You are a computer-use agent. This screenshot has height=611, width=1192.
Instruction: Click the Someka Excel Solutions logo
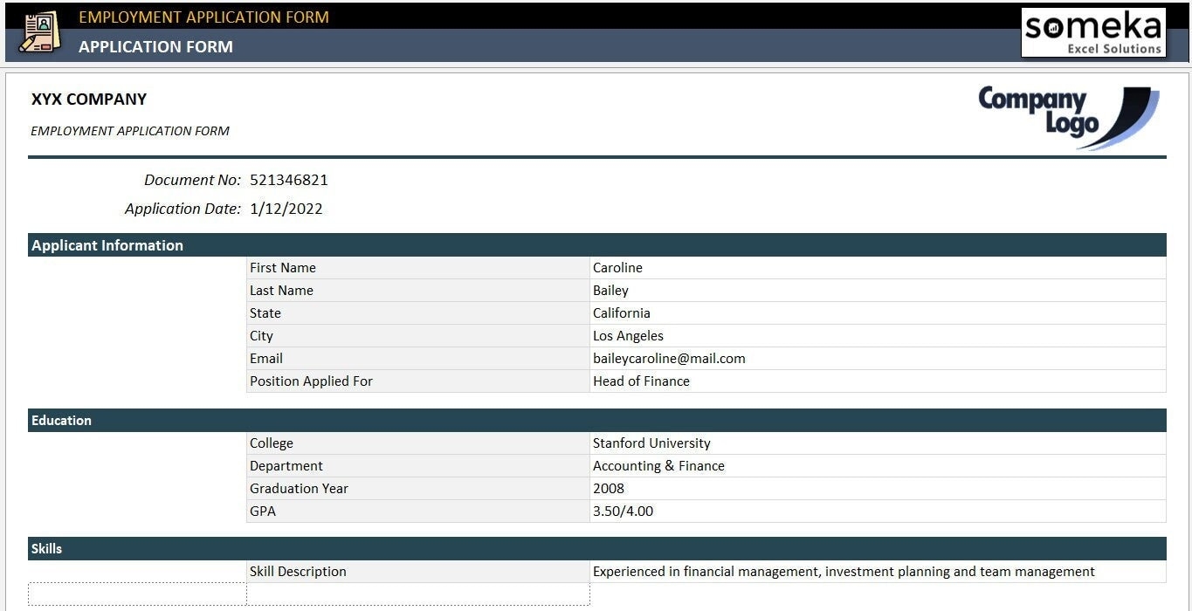click(x=1092, y=32)
